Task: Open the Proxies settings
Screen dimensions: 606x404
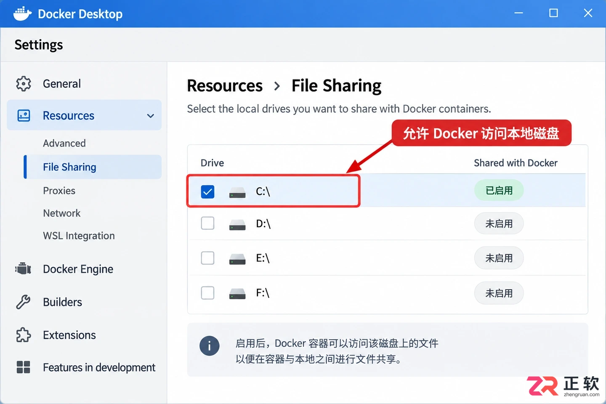Action: 59,191
